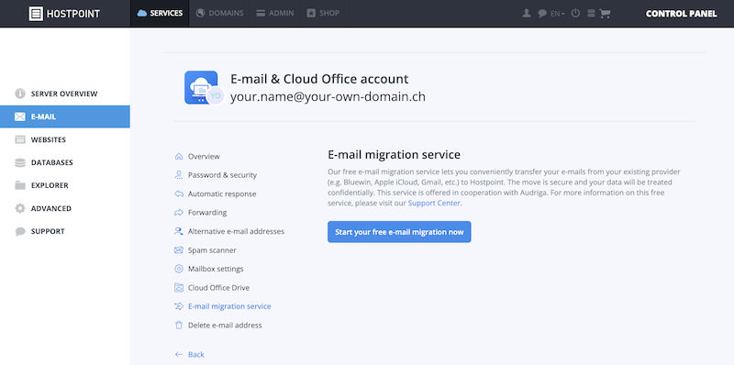Select E-MAIL in the sidebar
The height and width of the screenshot is (365, 734).
[64, 116]
